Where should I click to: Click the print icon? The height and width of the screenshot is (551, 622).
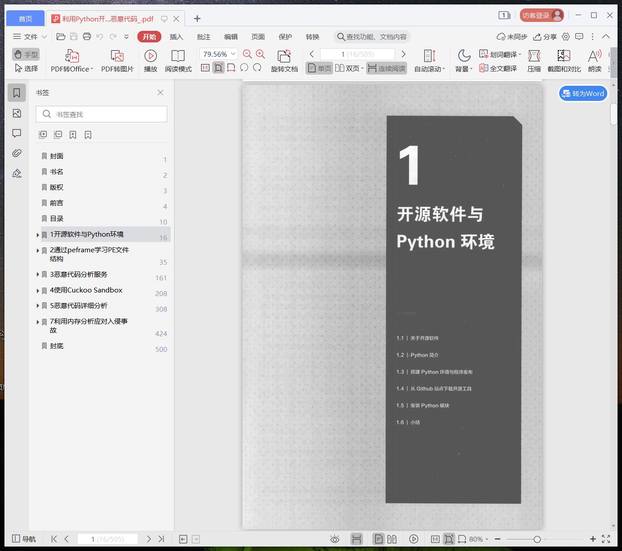click(x=87, y=37)
